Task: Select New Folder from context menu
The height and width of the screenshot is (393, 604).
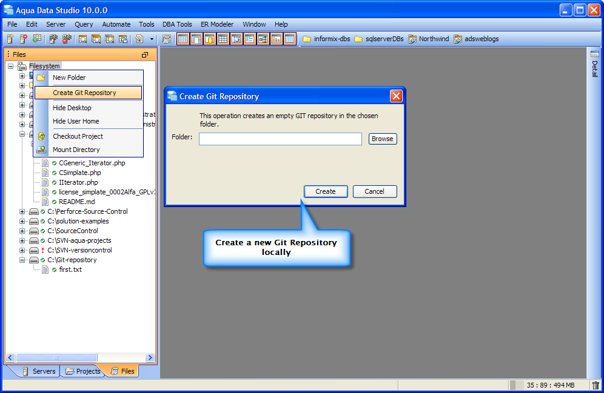Action: 89,78
